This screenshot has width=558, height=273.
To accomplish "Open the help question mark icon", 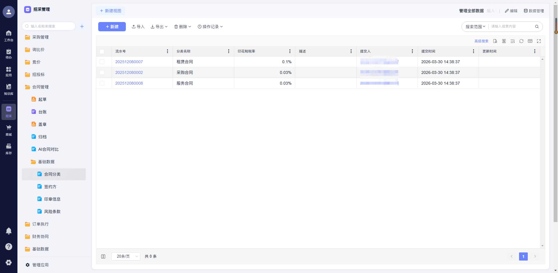I will tap(9, 247).
